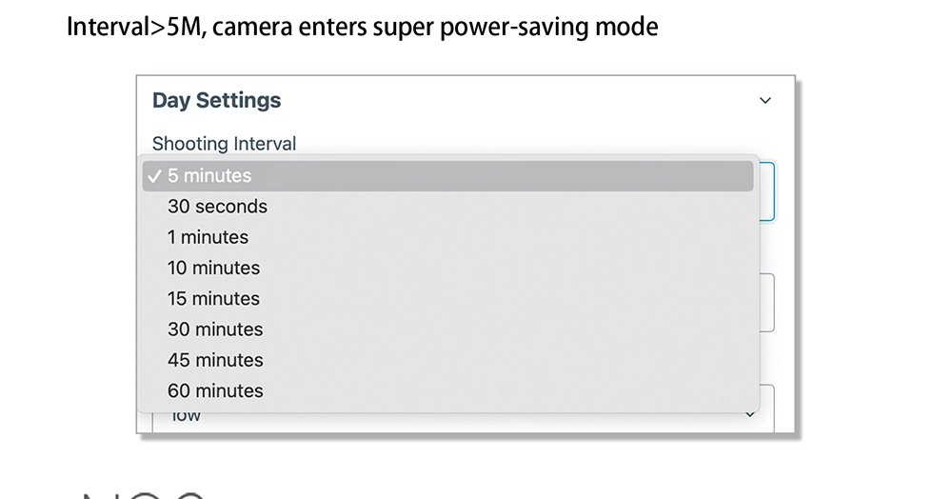
Task: Select the 60 minutes option
Action: 215,390
